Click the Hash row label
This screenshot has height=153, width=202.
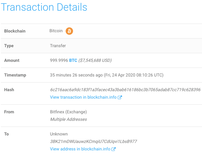9,90
